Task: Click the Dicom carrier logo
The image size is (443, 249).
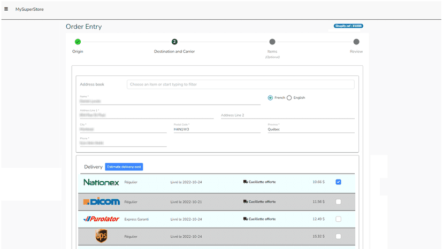Action: pos(102,201)
